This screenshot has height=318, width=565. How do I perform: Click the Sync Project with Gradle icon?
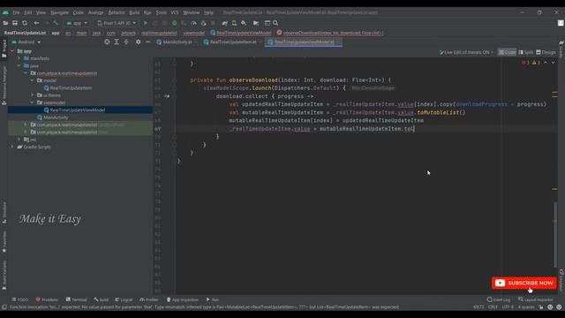coord(225,23)
